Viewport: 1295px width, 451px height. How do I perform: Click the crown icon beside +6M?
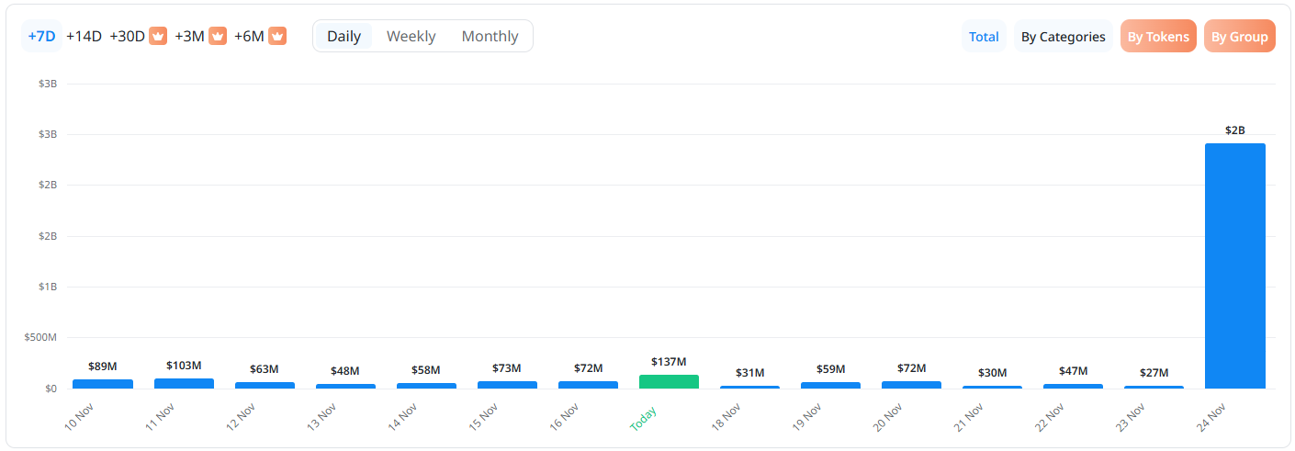click(x=277, y=37)
